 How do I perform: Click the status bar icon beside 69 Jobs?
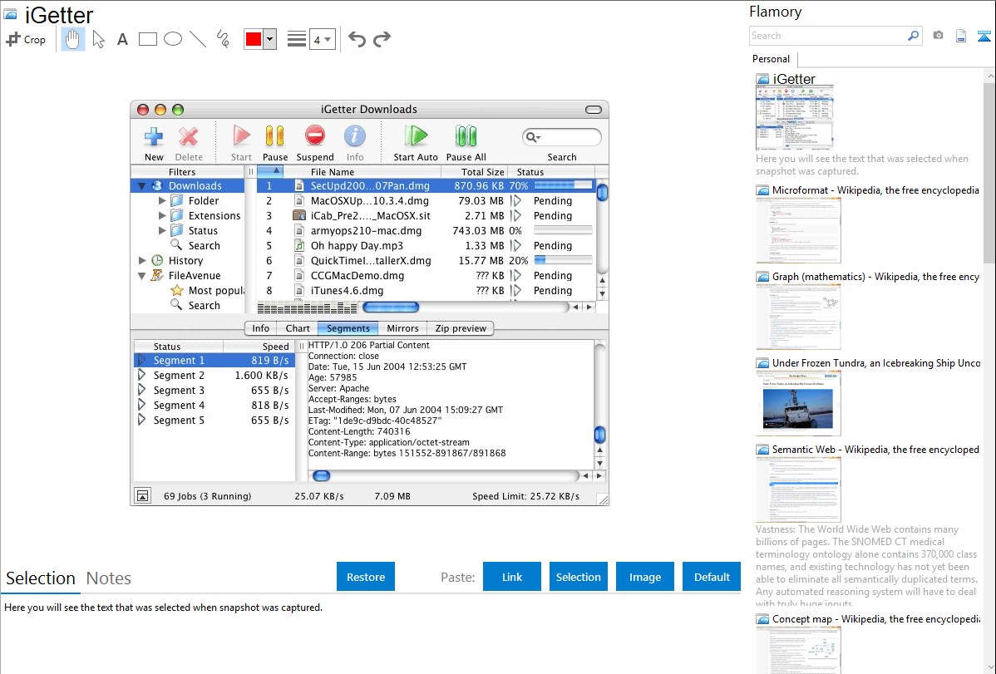click(x=143, y=496)
